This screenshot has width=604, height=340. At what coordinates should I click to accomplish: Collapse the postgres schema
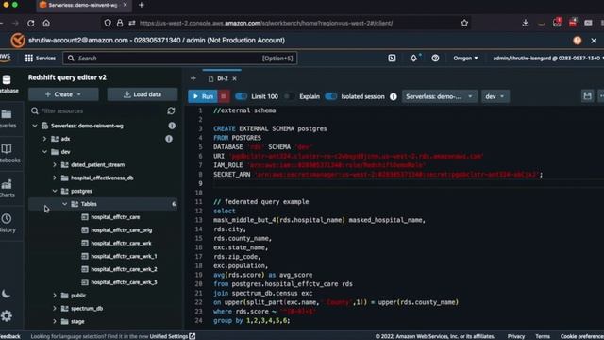point(55,191)
